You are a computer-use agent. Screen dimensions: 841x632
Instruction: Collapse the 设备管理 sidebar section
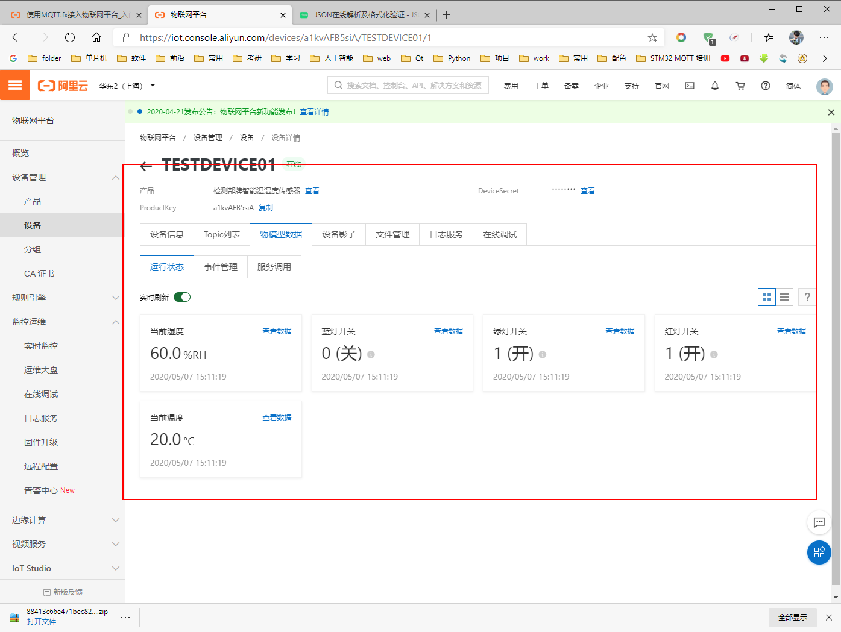116,177
